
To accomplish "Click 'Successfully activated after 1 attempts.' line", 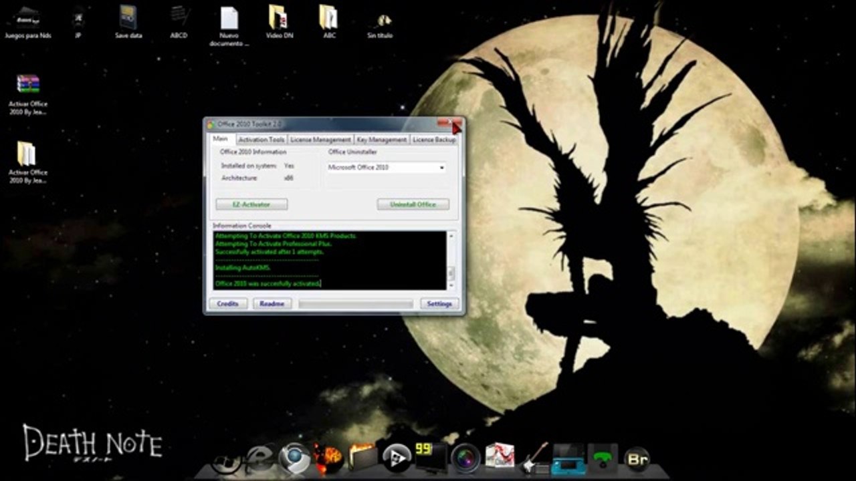I will click(x=270, y=252).
